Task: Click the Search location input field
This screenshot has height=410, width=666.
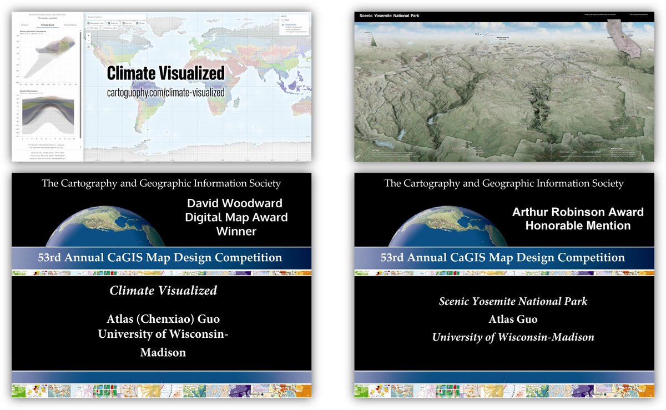Action: pos(116,17)
